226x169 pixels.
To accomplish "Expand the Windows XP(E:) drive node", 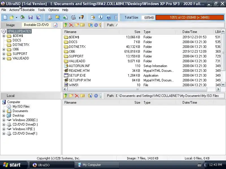I will point(4,129).
